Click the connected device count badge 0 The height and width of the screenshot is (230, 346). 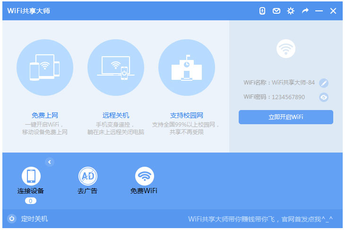[31, 201]
